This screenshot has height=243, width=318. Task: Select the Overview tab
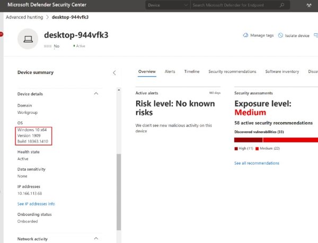[x=147, y=71]
